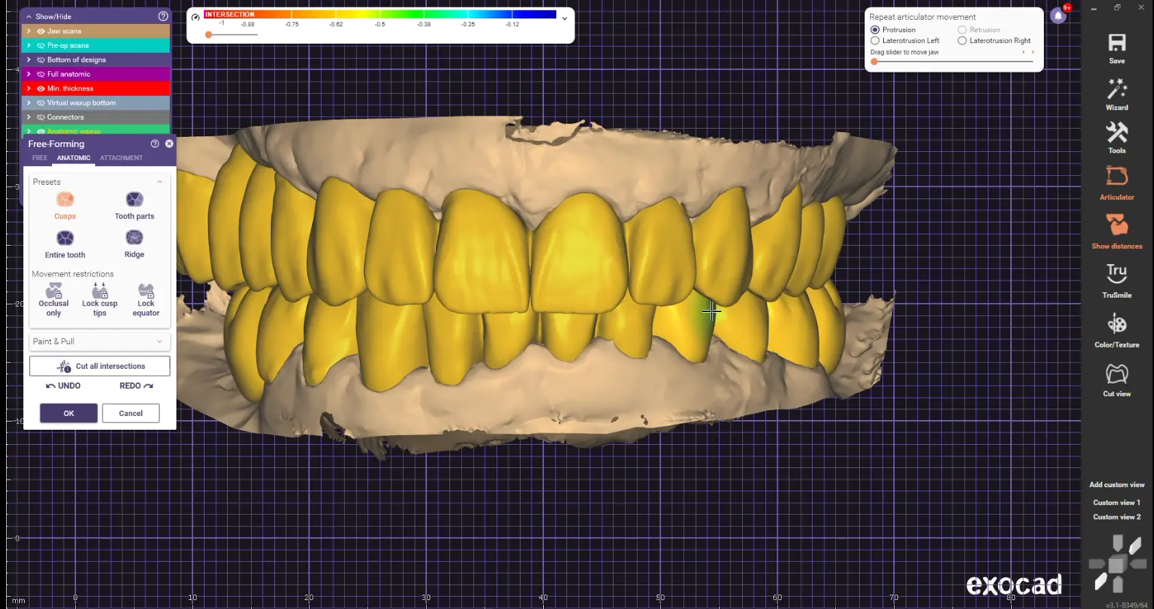Switch to the ATTACHMENT tab

(121, 158)
